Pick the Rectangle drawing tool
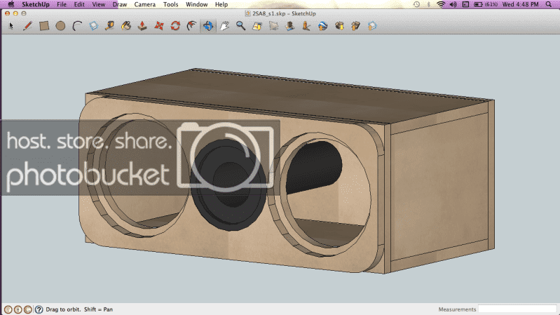This screenshot has width=560, height=315. tap(44, 26)
